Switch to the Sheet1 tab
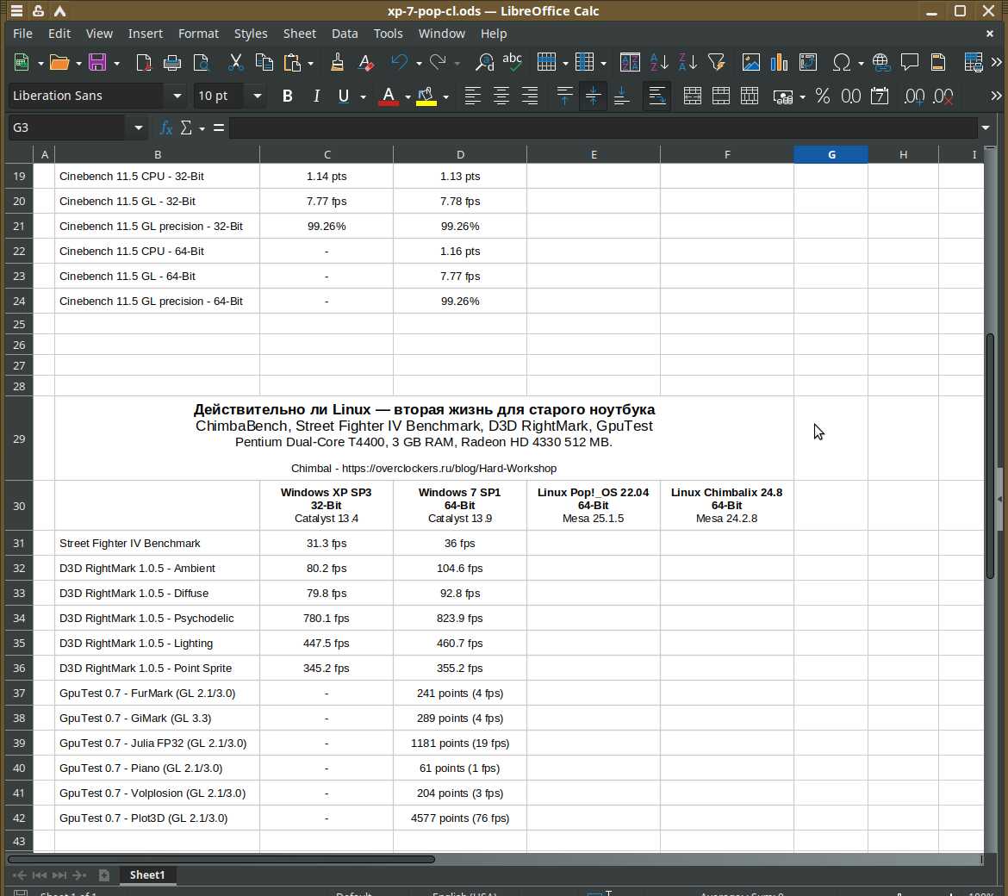This screenshot has height=896, width=1008. coord(146,874)
